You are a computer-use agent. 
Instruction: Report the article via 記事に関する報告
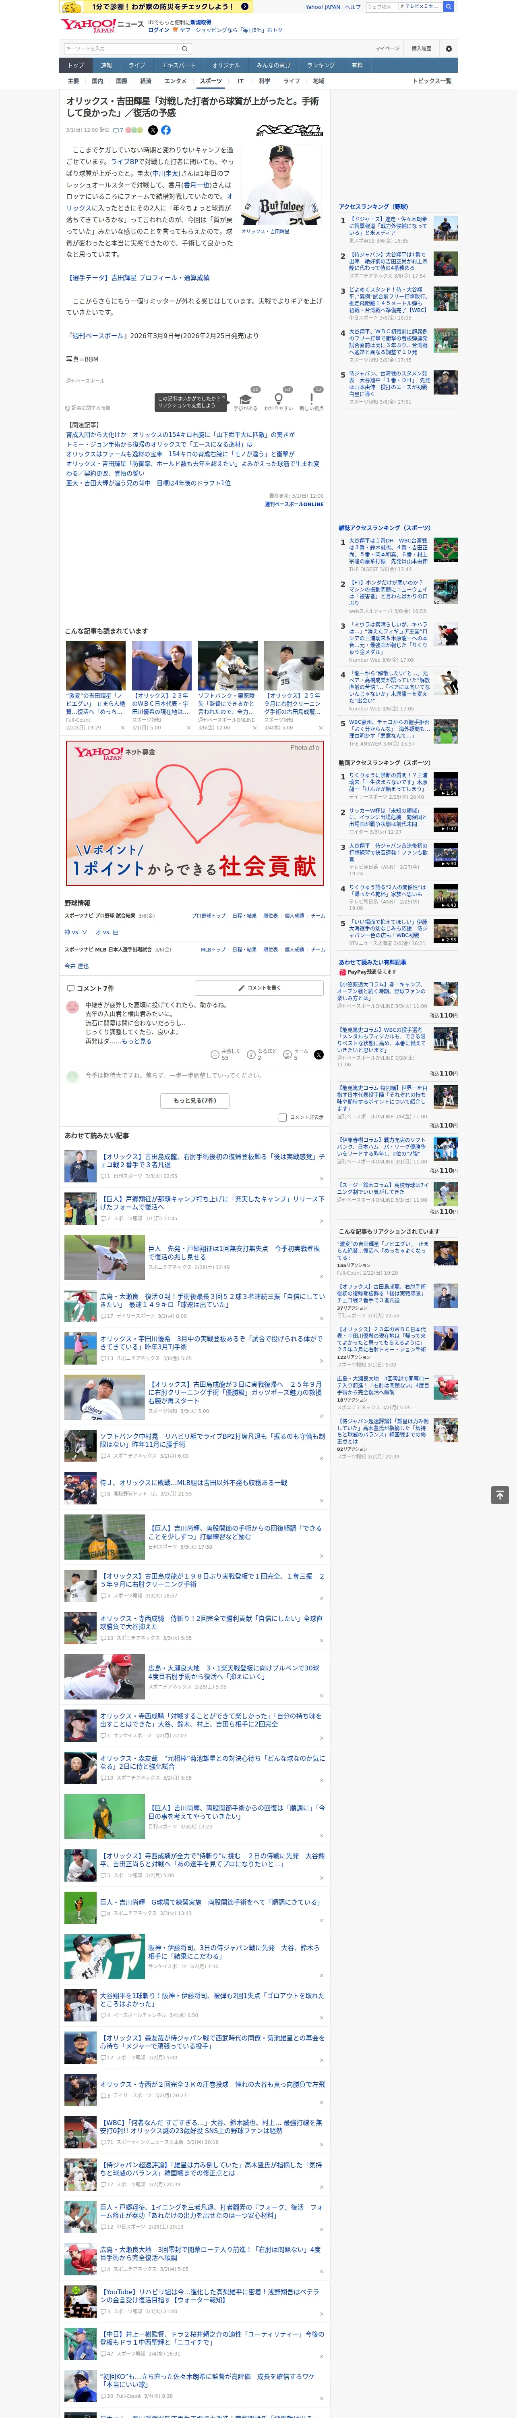point(88,408)
